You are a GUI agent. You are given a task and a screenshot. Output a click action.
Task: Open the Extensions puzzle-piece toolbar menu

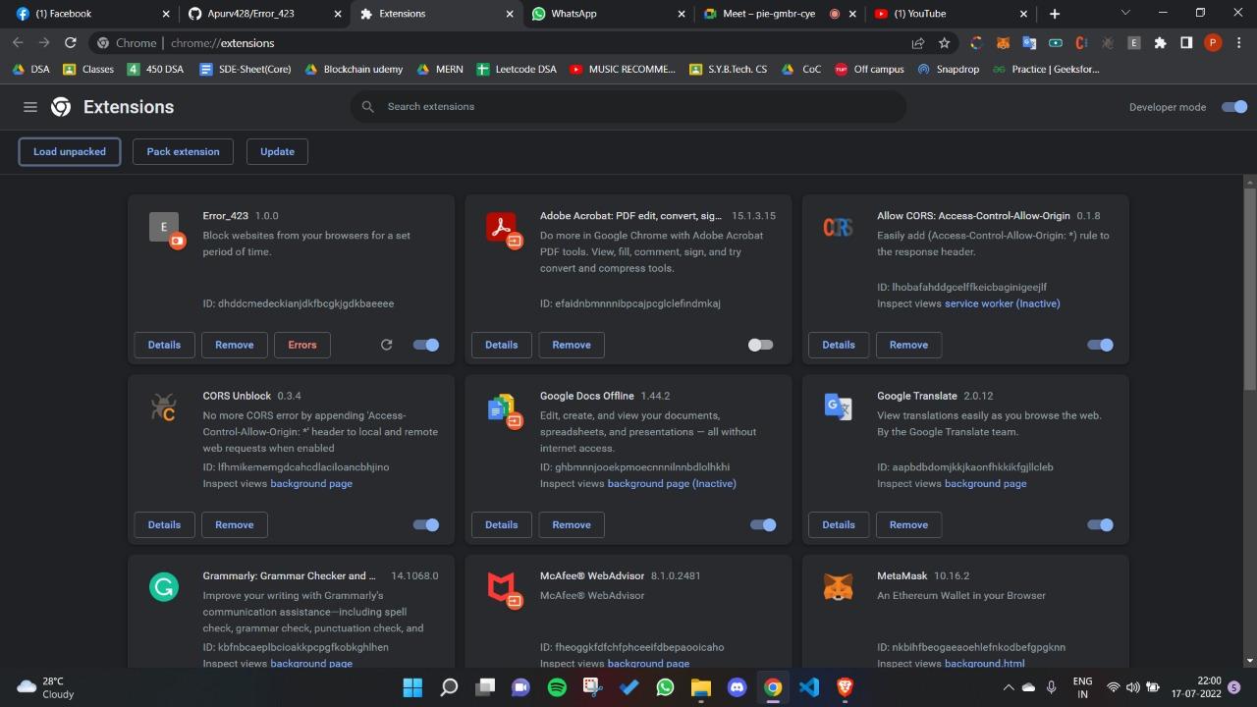tap(1160, 42)
